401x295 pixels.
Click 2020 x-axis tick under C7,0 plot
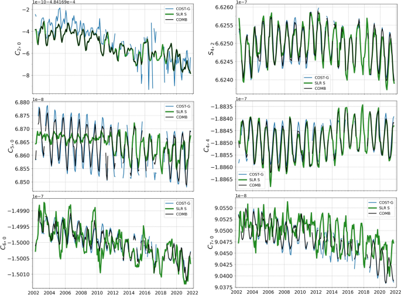(380, 292)
